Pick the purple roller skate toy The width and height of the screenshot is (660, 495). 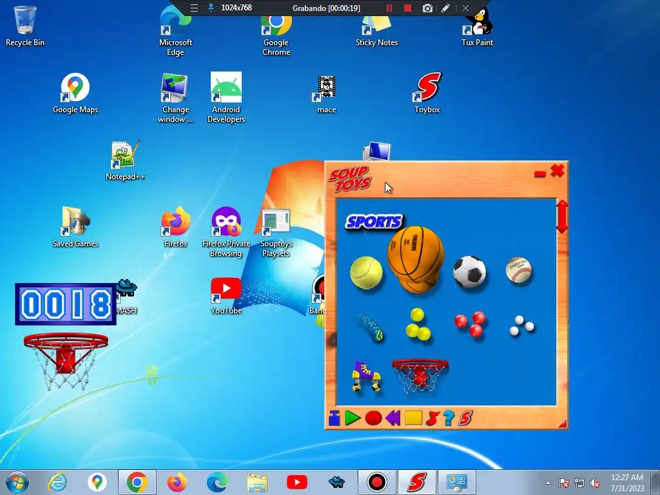366,376
